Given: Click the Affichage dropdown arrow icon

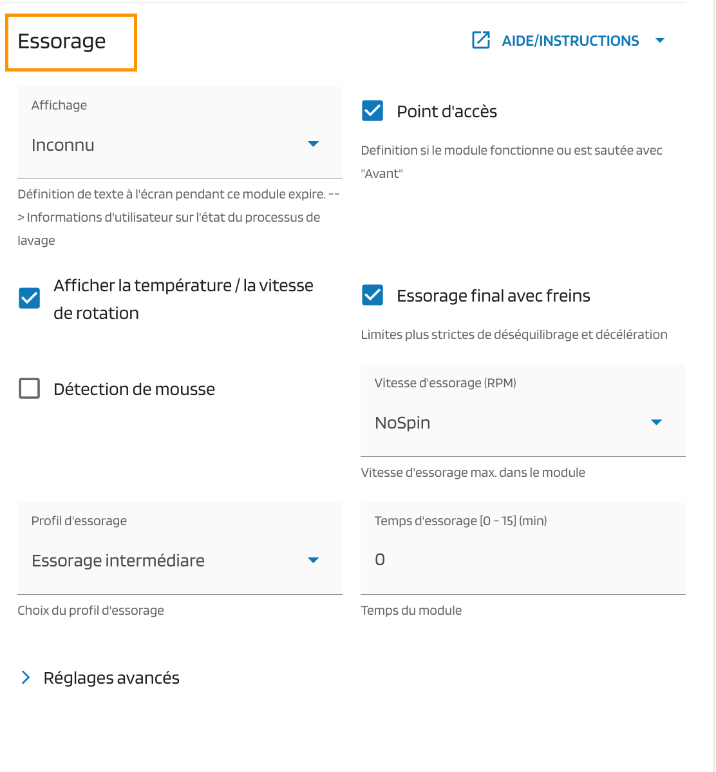Looking at the screenshot, I should 314,144.
